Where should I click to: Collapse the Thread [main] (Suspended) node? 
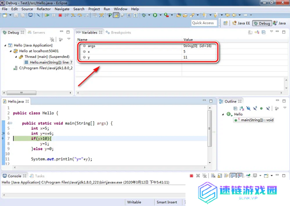coord(16,57)
